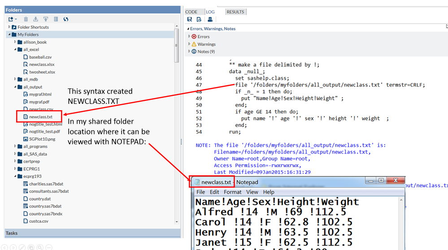Image resolution: width=448 pixels, height=250 pixels.
Task: Click the first log toolbar icon below CODE tab
Action: click(x=190, y=19)
